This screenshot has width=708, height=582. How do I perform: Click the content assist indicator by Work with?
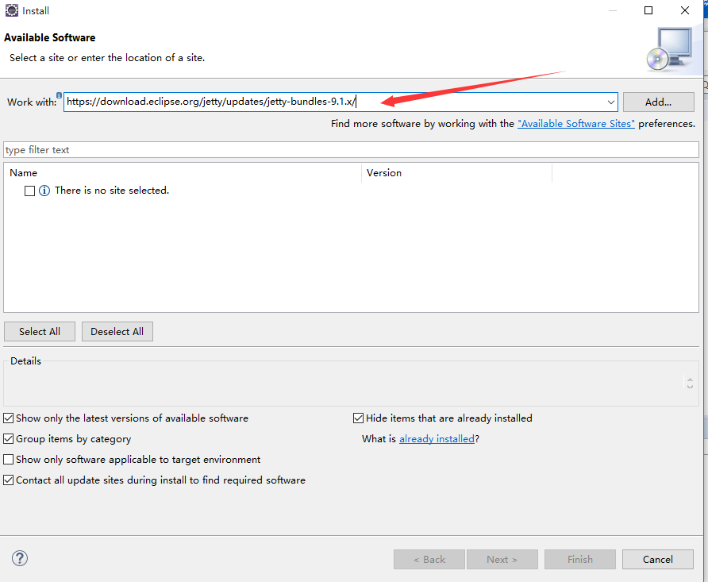[60, 95]
